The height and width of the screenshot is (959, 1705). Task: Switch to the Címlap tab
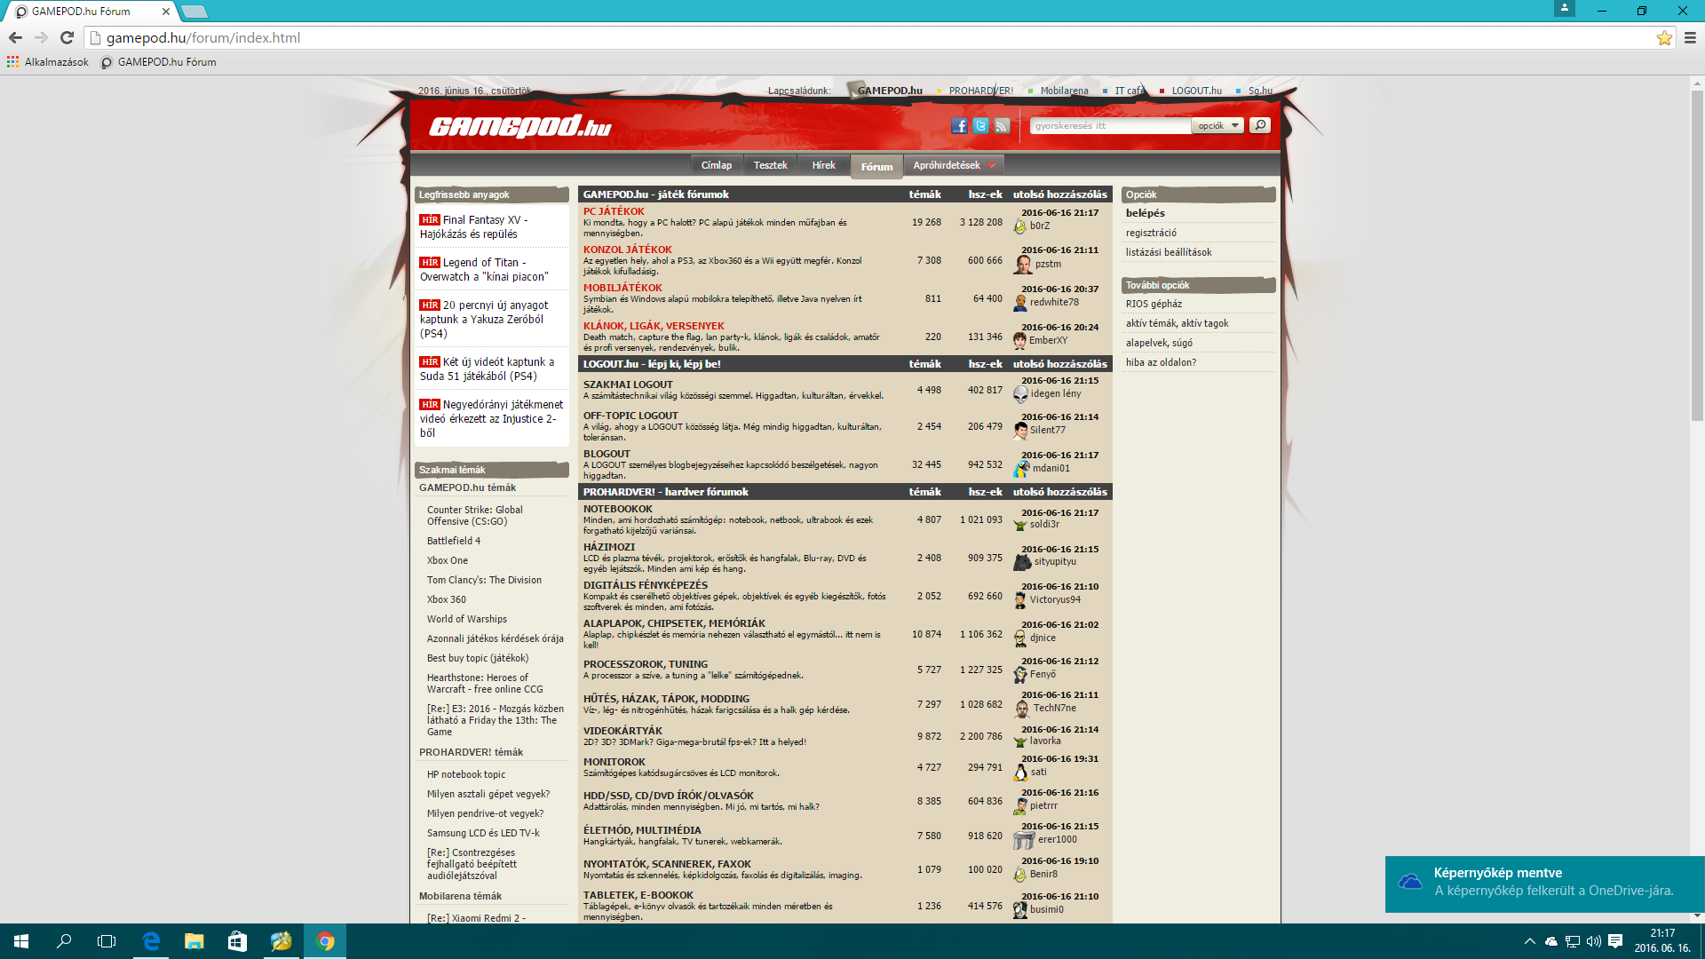tap(717, 165)
